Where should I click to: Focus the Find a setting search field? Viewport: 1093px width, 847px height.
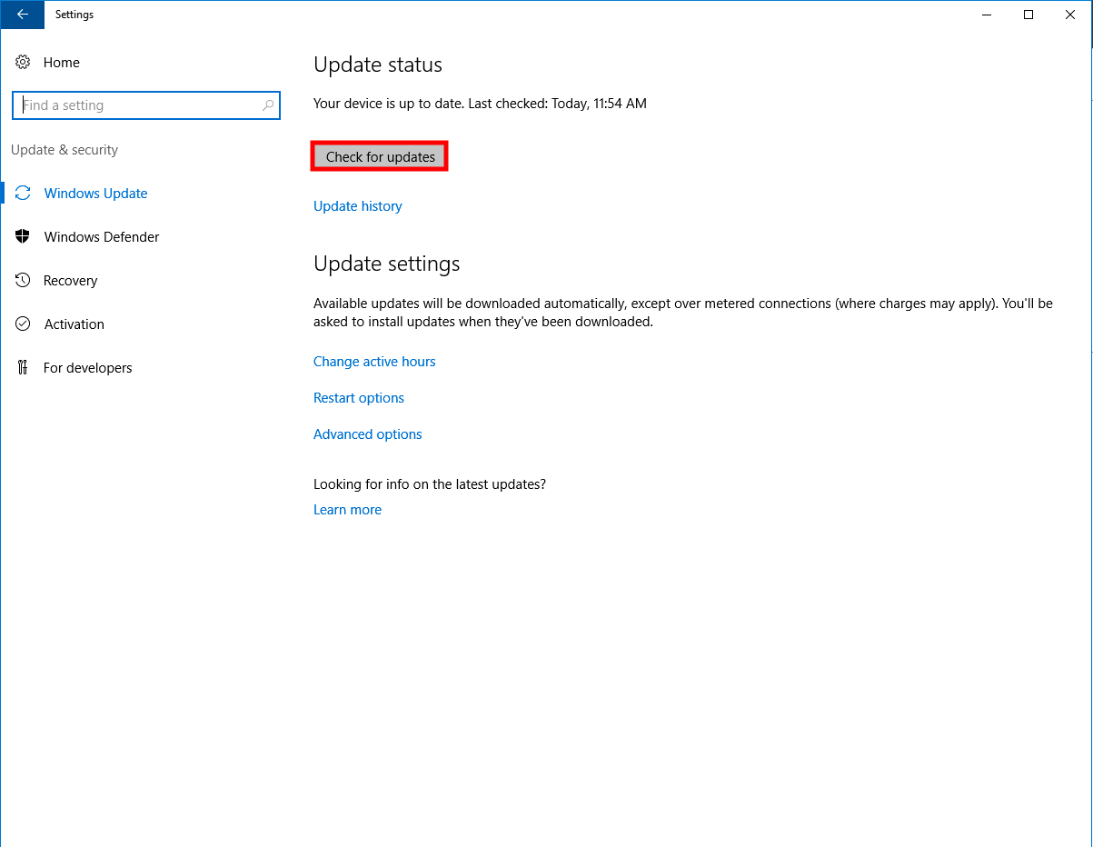136,105
